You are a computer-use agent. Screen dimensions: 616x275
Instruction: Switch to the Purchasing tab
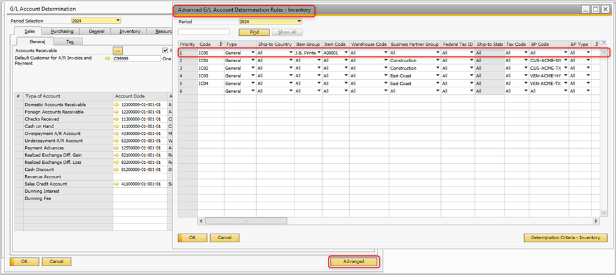point(62,31)
